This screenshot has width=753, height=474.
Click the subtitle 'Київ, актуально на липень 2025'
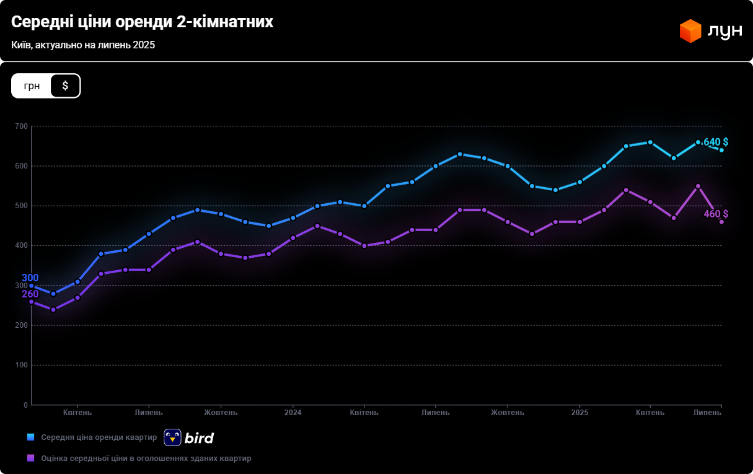pyautogui.click(x=83, y=45)
